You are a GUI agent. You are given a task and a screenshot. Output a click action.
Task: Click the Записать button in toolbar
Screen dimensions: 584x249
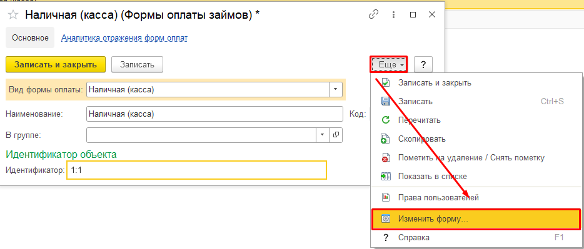(137, 64)
